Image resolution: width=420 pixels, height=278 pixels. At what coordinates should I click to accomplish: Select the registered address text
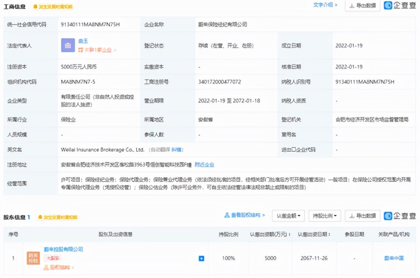tap(126, 165)
